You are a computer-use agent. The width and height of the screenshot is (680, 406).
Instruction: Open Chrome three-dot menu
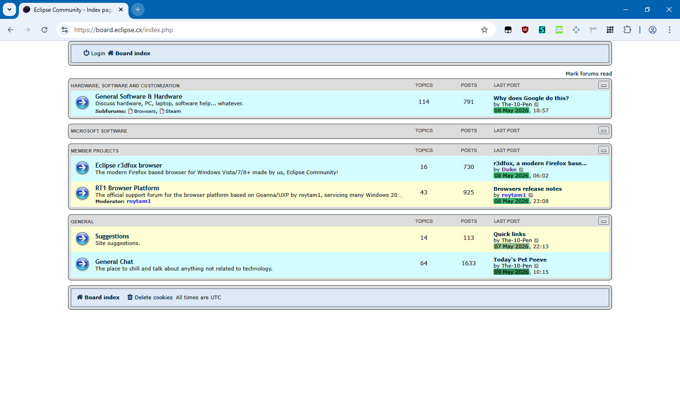[x=670, y=30]
